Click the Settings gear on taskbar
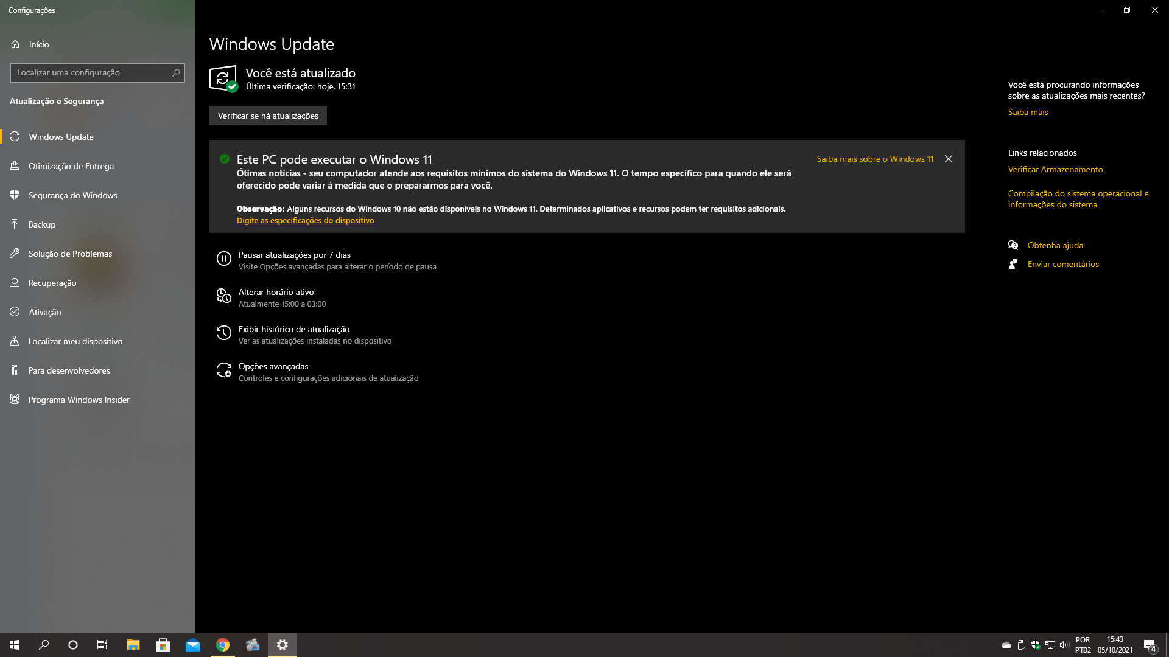1169x657 pixels. pos(283,645)
